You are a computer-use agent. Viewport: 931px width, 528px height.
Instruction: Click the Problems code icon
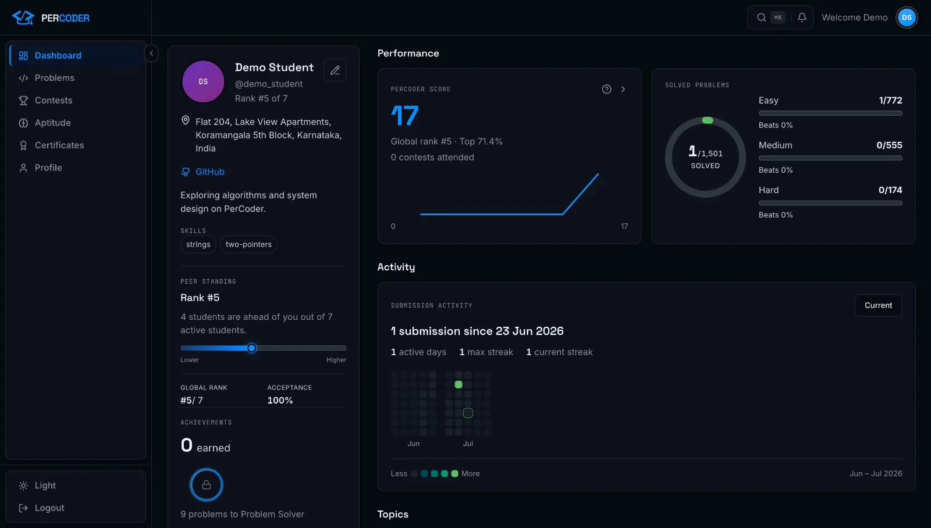pyautogui.click(x=23, y=78)
